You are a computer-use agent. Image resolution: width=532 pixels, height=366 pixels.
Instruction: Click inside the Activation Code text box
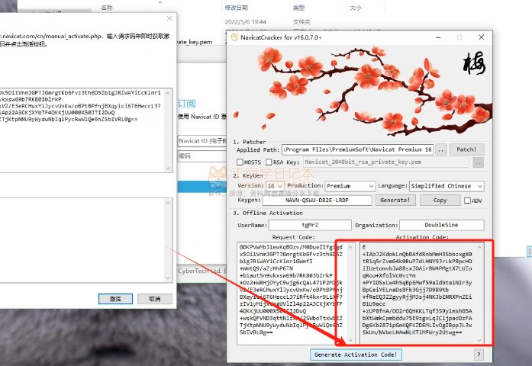(418, 293)
